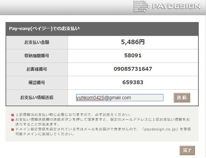This screenshot has height=158, width=206.
Task: Click the 送信 send button
Action: [182, 98]
